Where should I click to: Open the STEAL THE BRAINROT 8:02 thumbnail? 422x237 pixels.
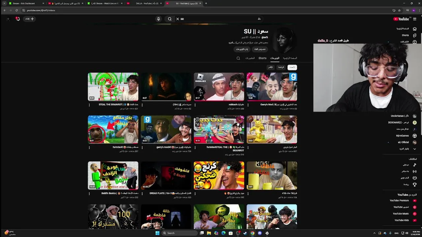click(x=113, y=87)
